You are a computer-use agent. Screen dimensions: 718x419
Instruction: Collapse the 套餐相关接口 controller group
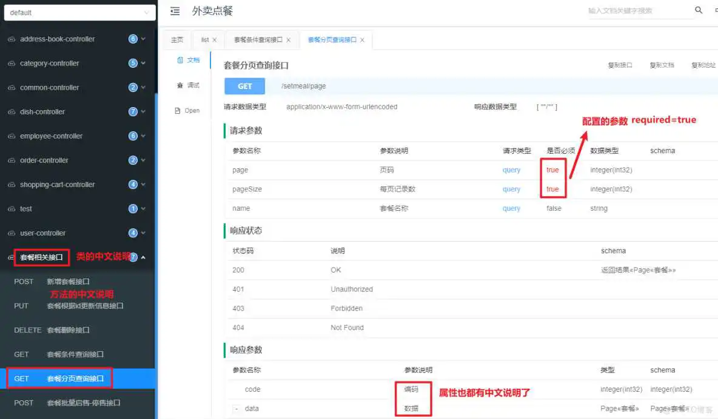tap(143, 257)
